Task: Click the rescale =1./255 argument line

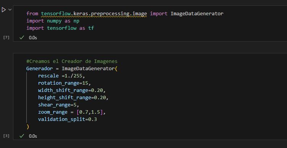Action: 62,76
